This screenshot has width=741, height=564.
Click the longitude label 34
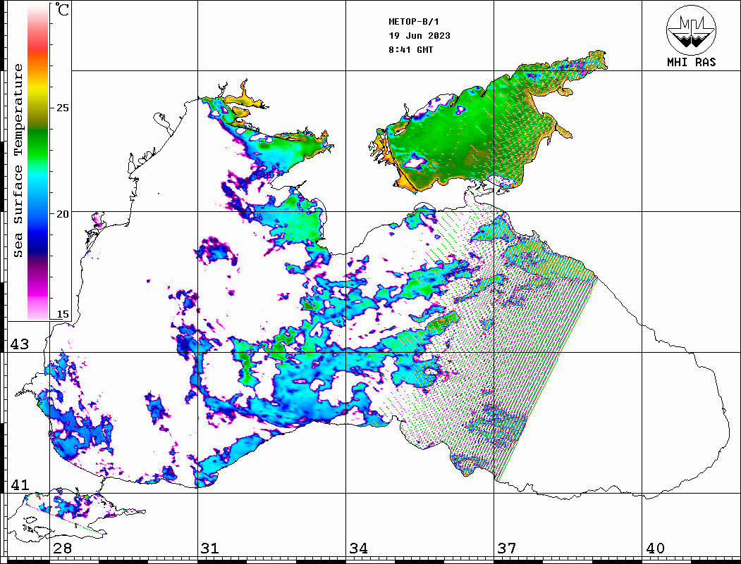(x=358, y=549)
